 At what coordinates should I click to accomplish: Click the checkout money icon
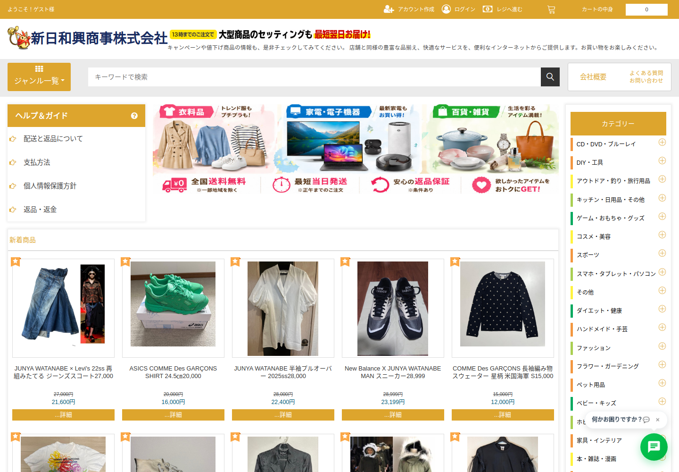(488, 9)
